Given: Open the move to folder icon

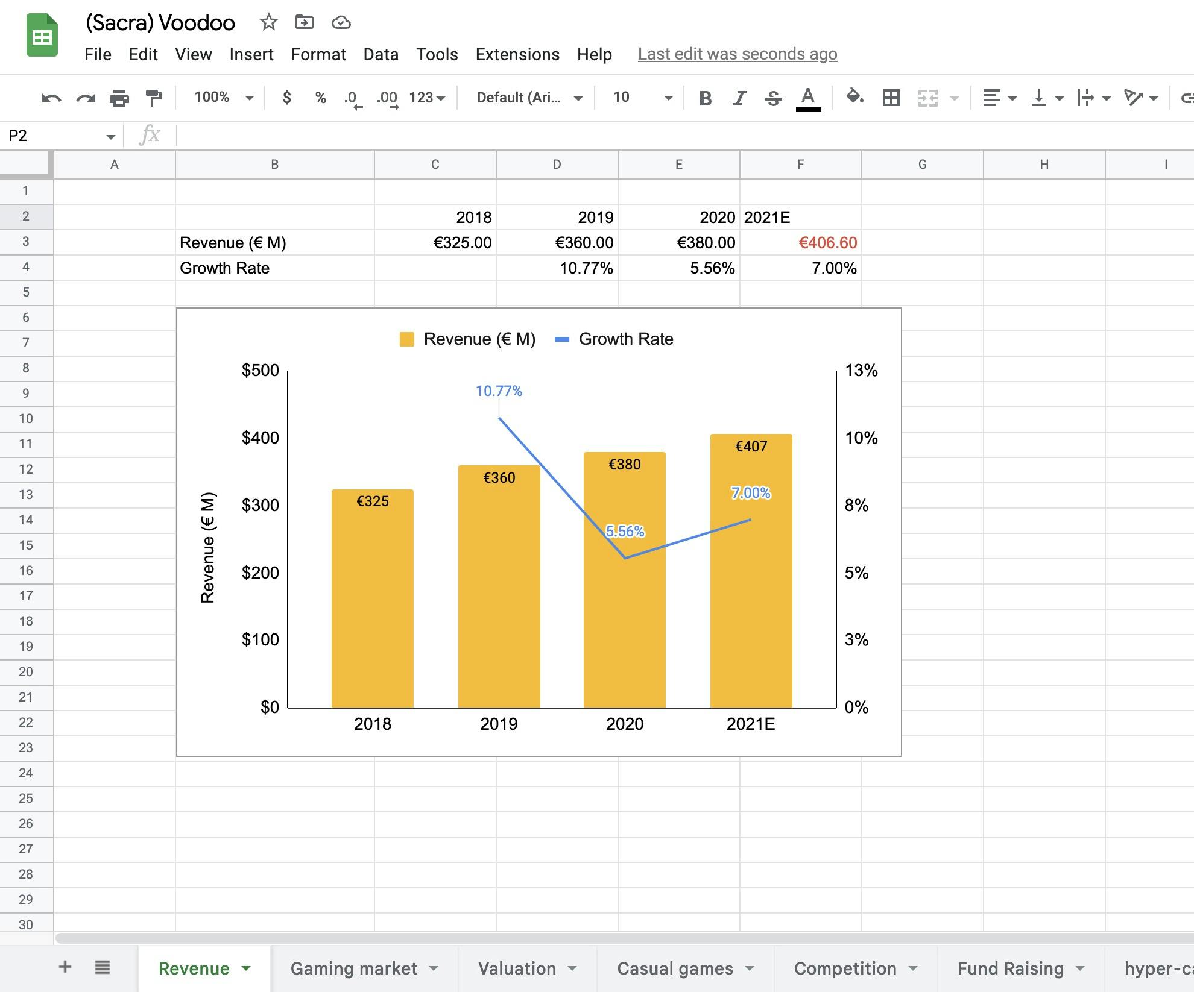Looking at the screenshot, I should tap(305, 22).
